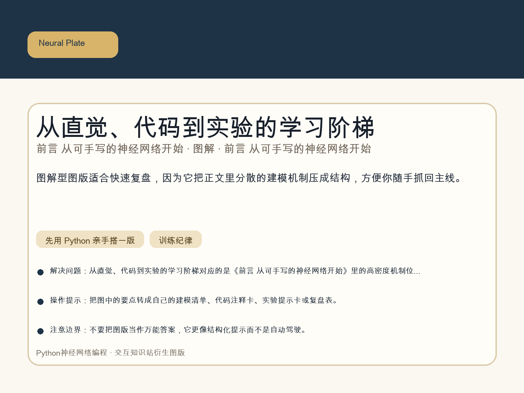
Task: Click the subtitle starting 前言 从可手写的神经网络开始 · 图解
Action: click(204, 149)
